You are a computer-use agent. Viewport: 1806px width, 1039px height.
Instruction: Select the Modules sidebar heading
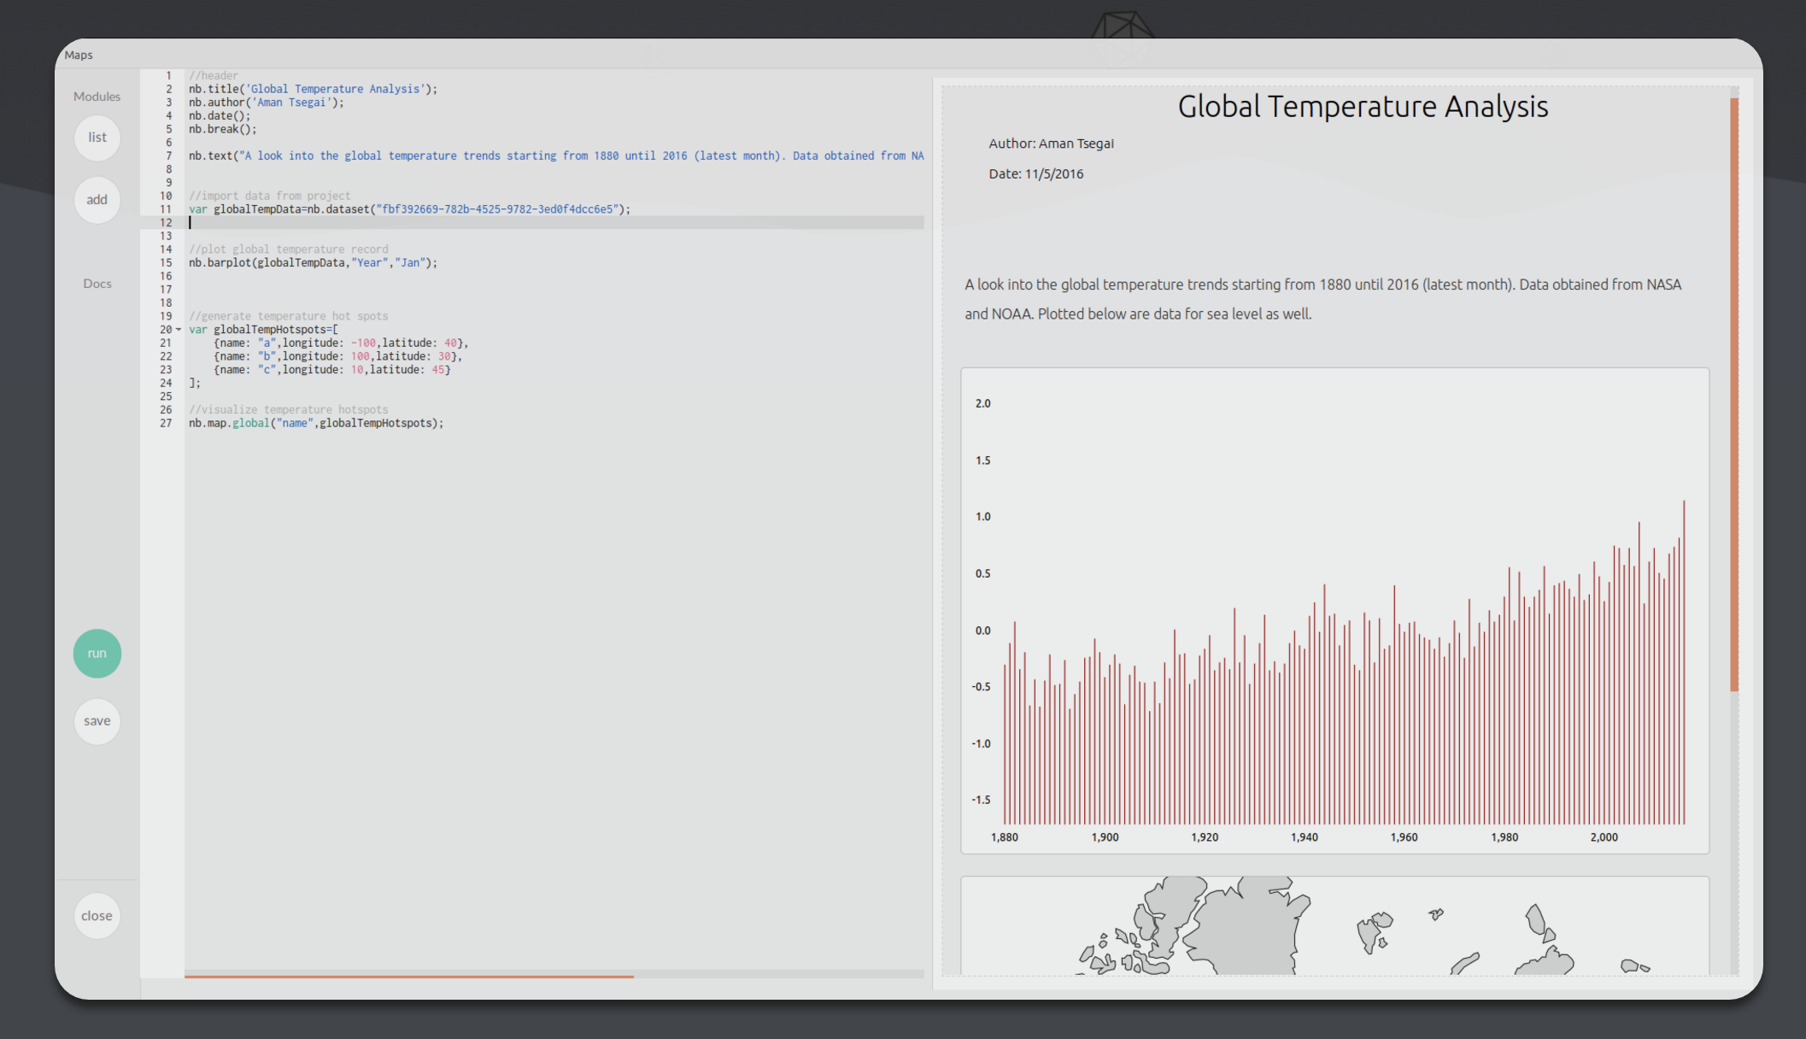click(97, 97)
